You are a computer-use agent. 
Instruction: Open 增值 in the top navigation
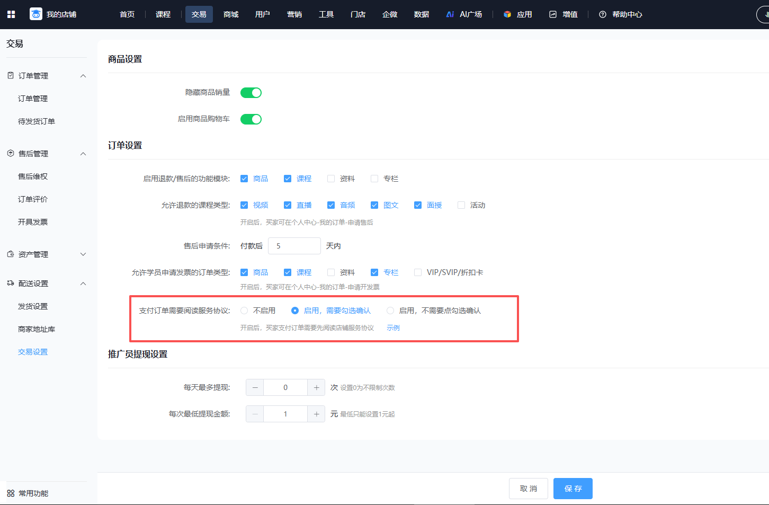point(563,14)
